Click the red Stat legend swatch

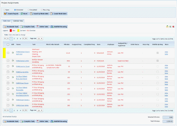coord(10,30)
